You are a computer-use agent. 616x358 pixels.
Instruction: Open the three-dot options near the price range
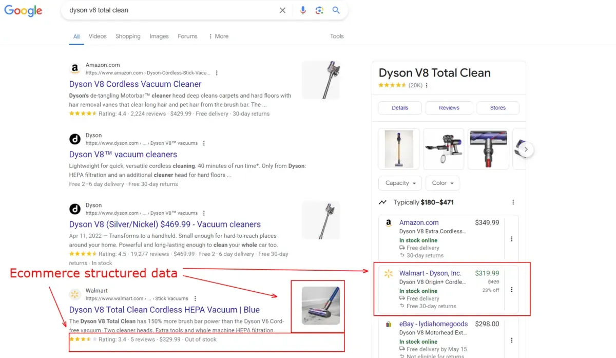click(513, 202)
